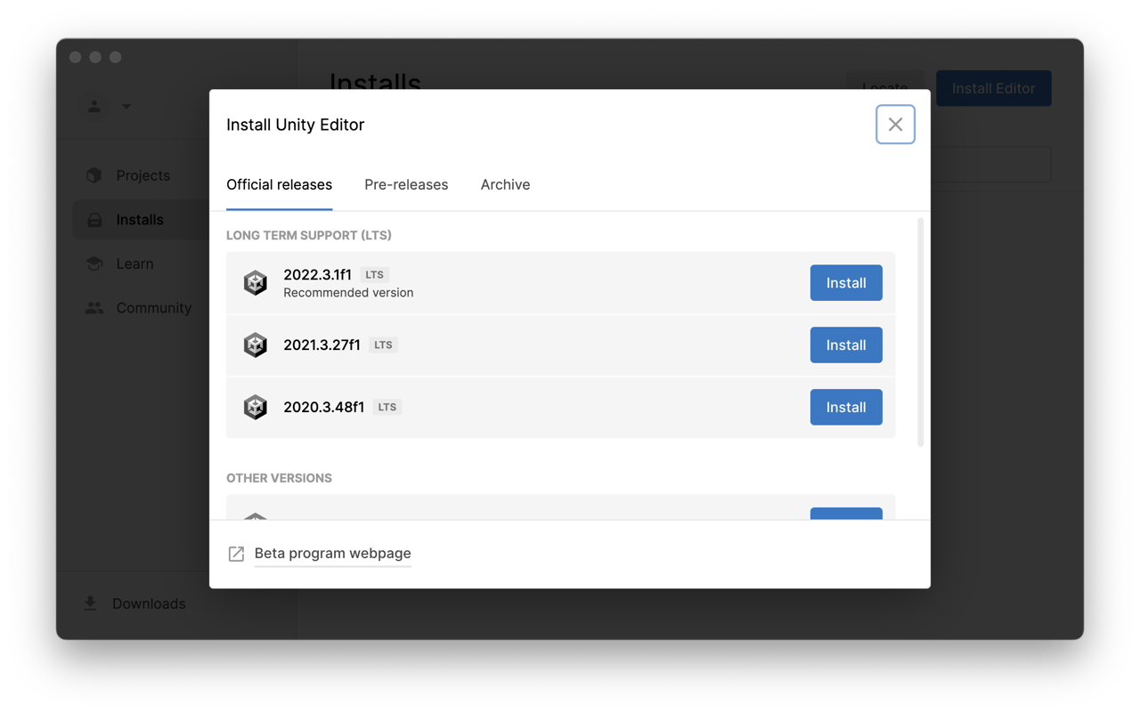Open the Beta program webpage link
The height and width of the screenshot is (714, 1140).
tap(332, 554)
